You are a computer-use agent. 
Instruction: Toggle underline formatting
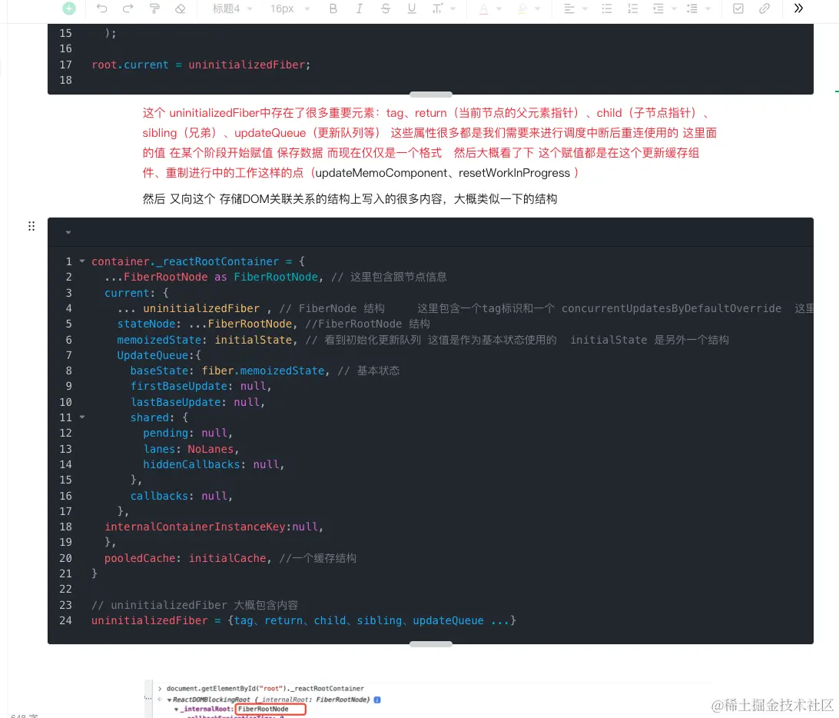(412, 8)
